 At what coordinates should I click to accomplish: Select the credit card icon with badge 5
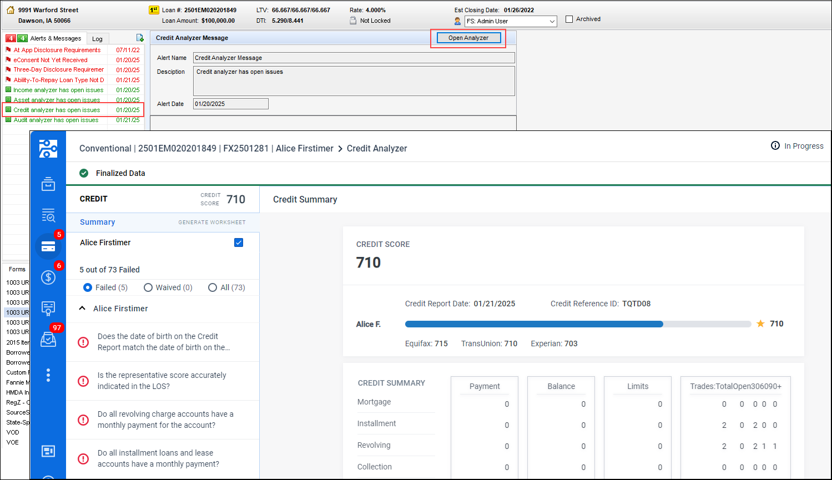(48, 246)
